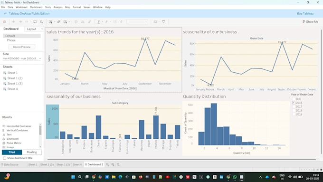Expand the hidden system tray icons chevron
This screenshot has width=323, height=182.
pos(260,177)
